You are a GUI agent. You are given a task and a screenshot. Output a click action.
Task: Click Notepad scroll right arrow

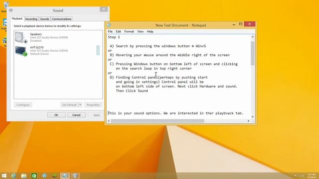(x=248, y=121)
